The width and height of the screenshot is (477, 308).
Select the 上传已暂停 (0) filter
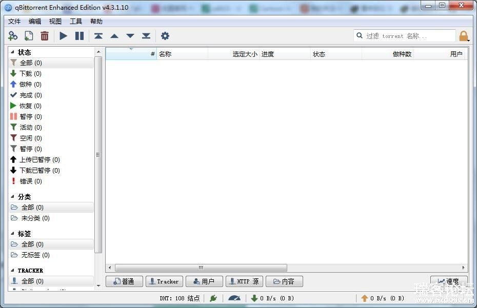(51, 159)
